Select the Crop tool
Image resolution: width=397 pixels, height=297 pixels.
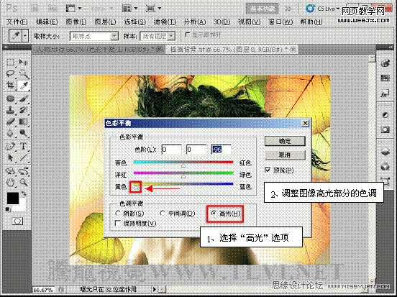(10, 86)
